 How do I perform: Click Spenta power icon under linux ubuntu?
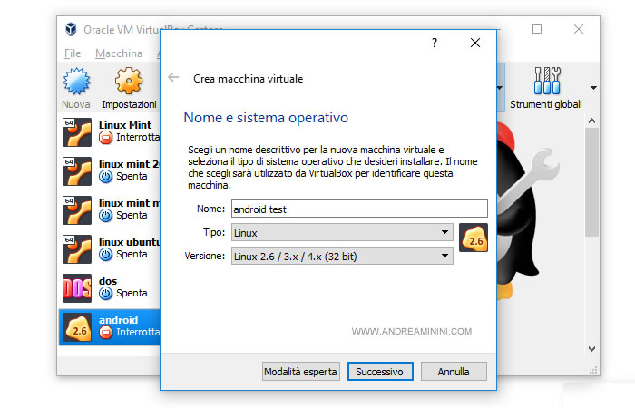pyautogui.click(x=106, y=254)
